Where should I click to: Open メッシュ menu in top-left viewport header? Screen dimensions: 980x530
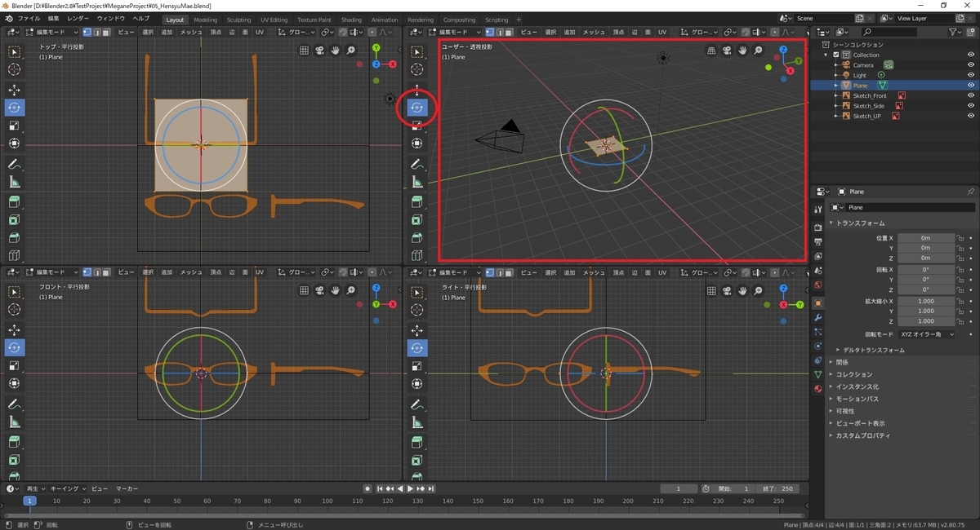coord(190,32)
